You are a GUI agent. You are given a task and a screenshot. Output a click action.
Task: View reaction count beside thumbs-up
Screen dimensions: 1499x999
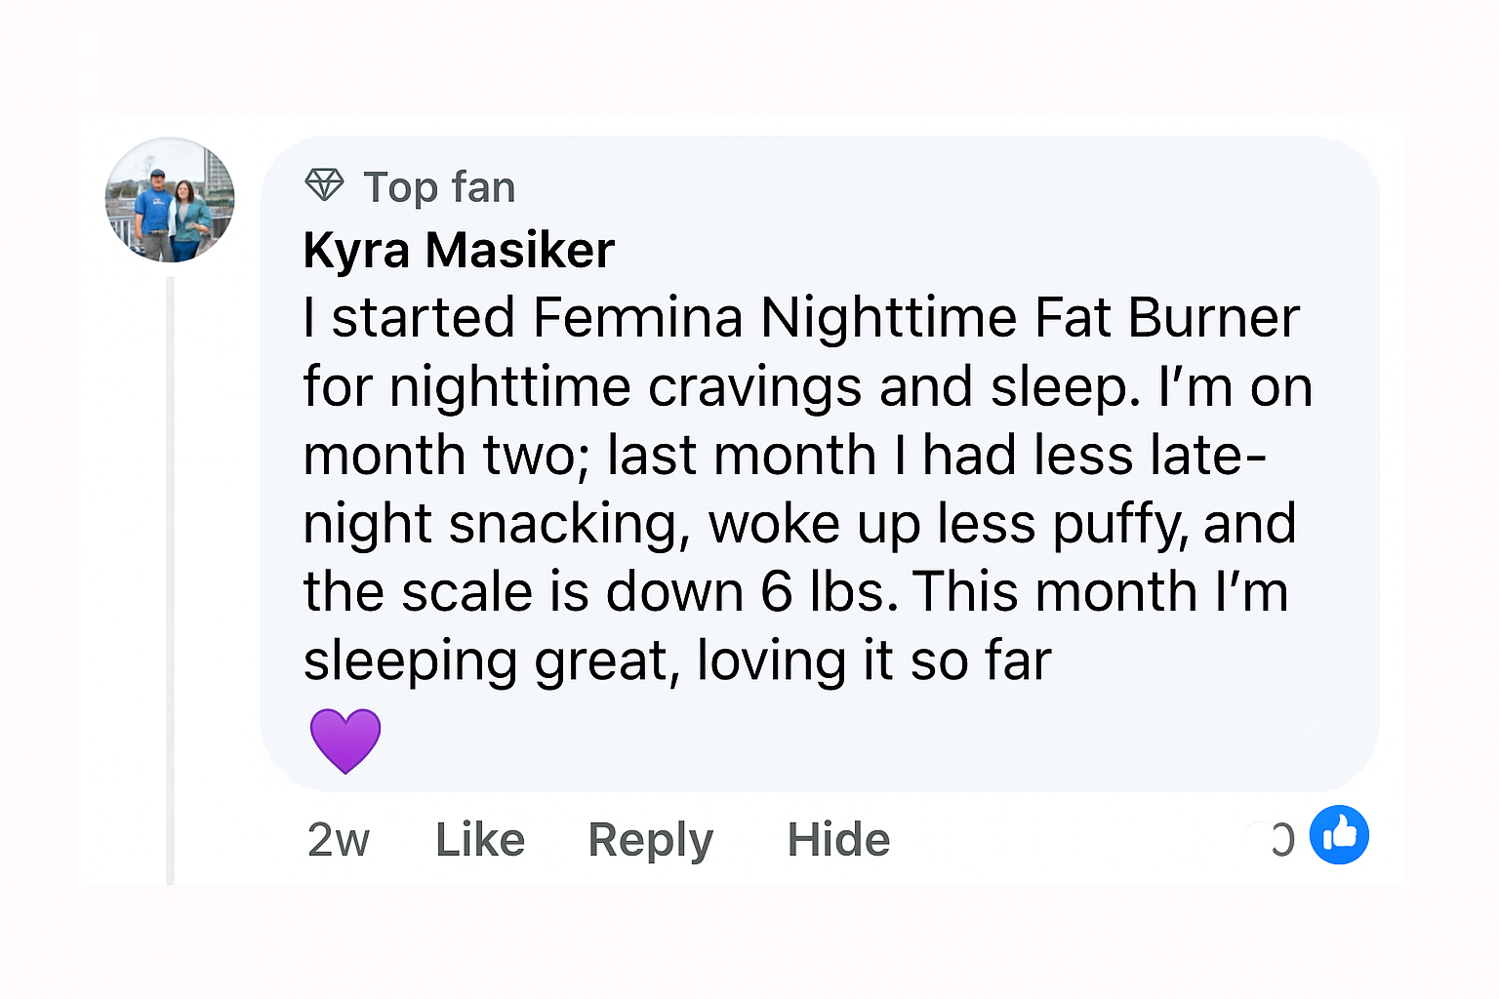pyautogui.click(x=1281, y=839)
